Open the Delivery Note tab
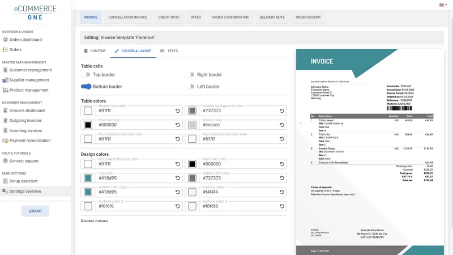 click(272, 18)
